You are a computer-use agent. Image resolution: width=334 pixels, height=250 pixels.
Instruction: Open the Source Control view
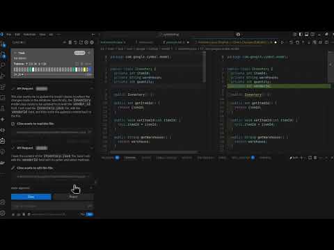pos(3,55)
